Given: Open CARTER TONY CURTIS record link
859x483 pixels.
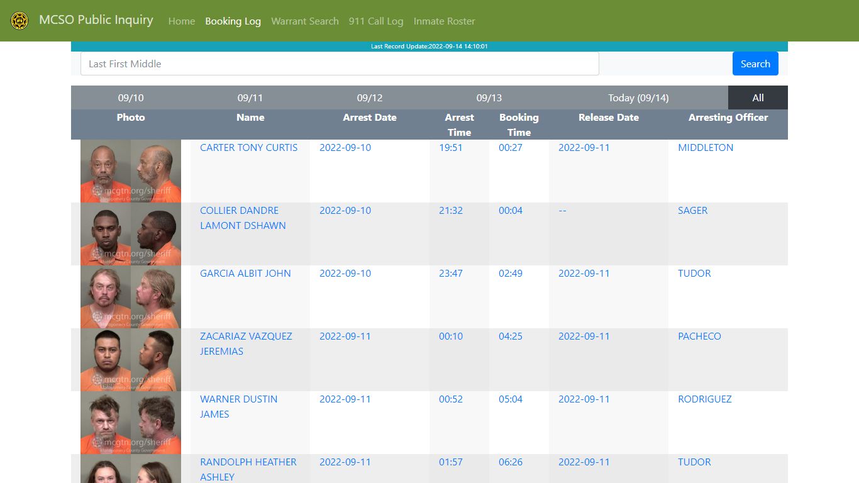Looking at the screenshot, I should tap(249, 147).
